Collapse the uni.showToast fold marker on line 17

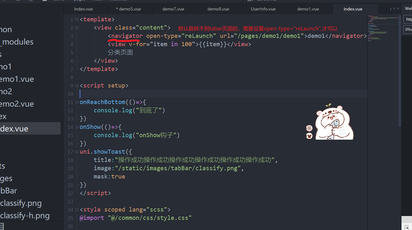point(77,152)
